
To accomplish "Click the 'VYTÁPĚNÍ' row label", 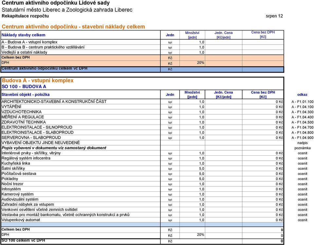I will click(x=11, y=107).
